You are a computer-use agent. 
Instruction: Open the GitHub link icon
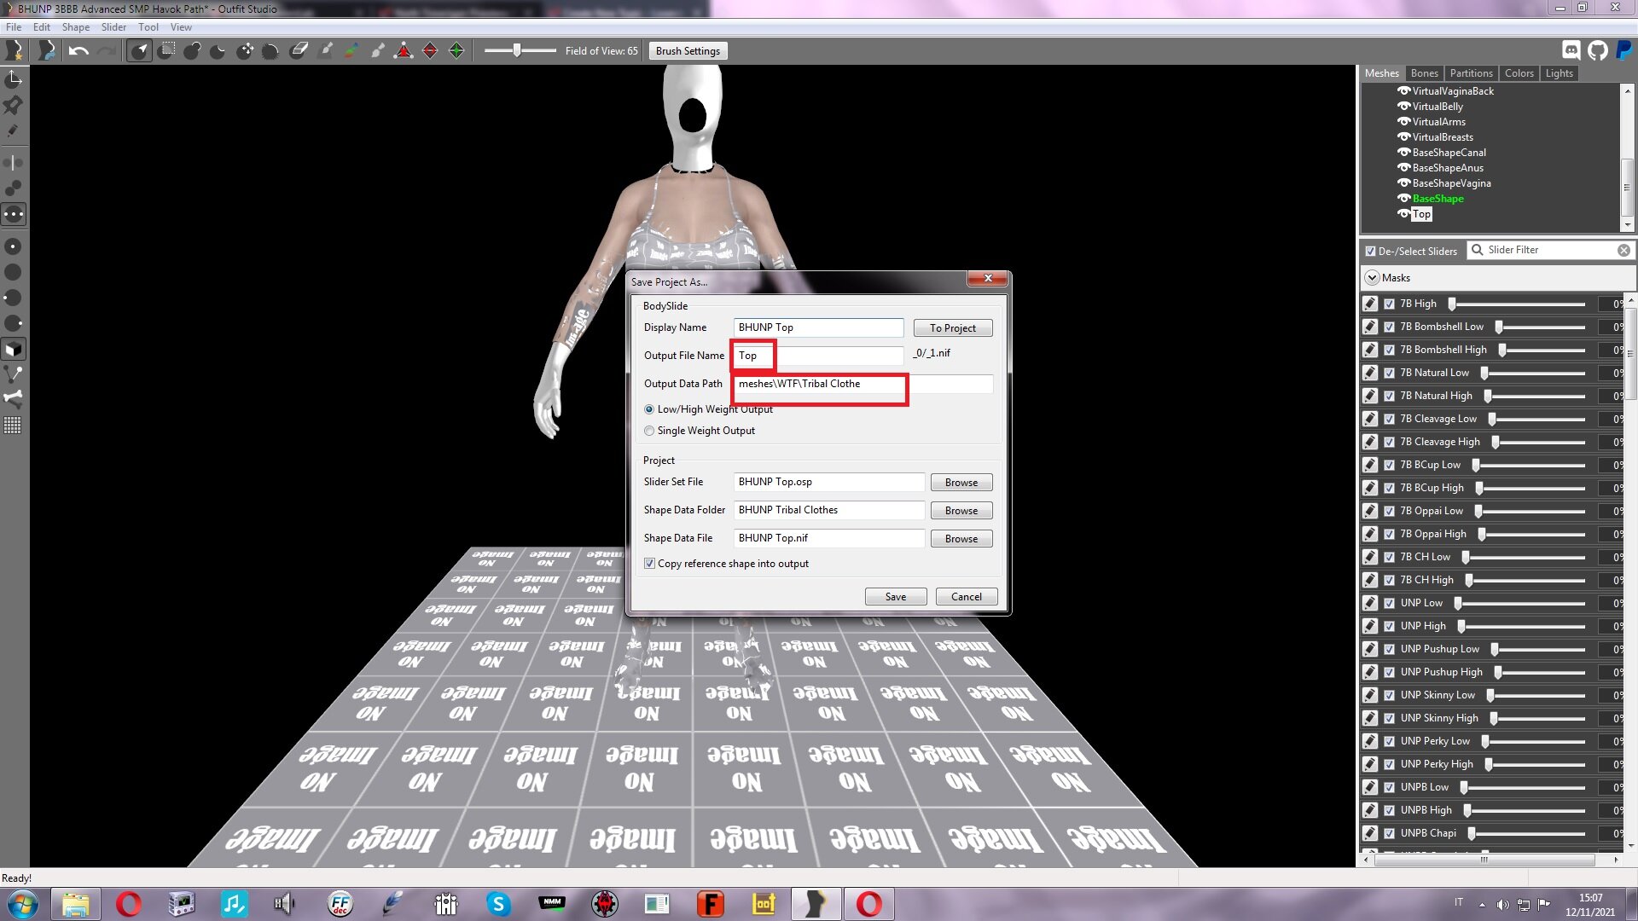click(1598, 51)
